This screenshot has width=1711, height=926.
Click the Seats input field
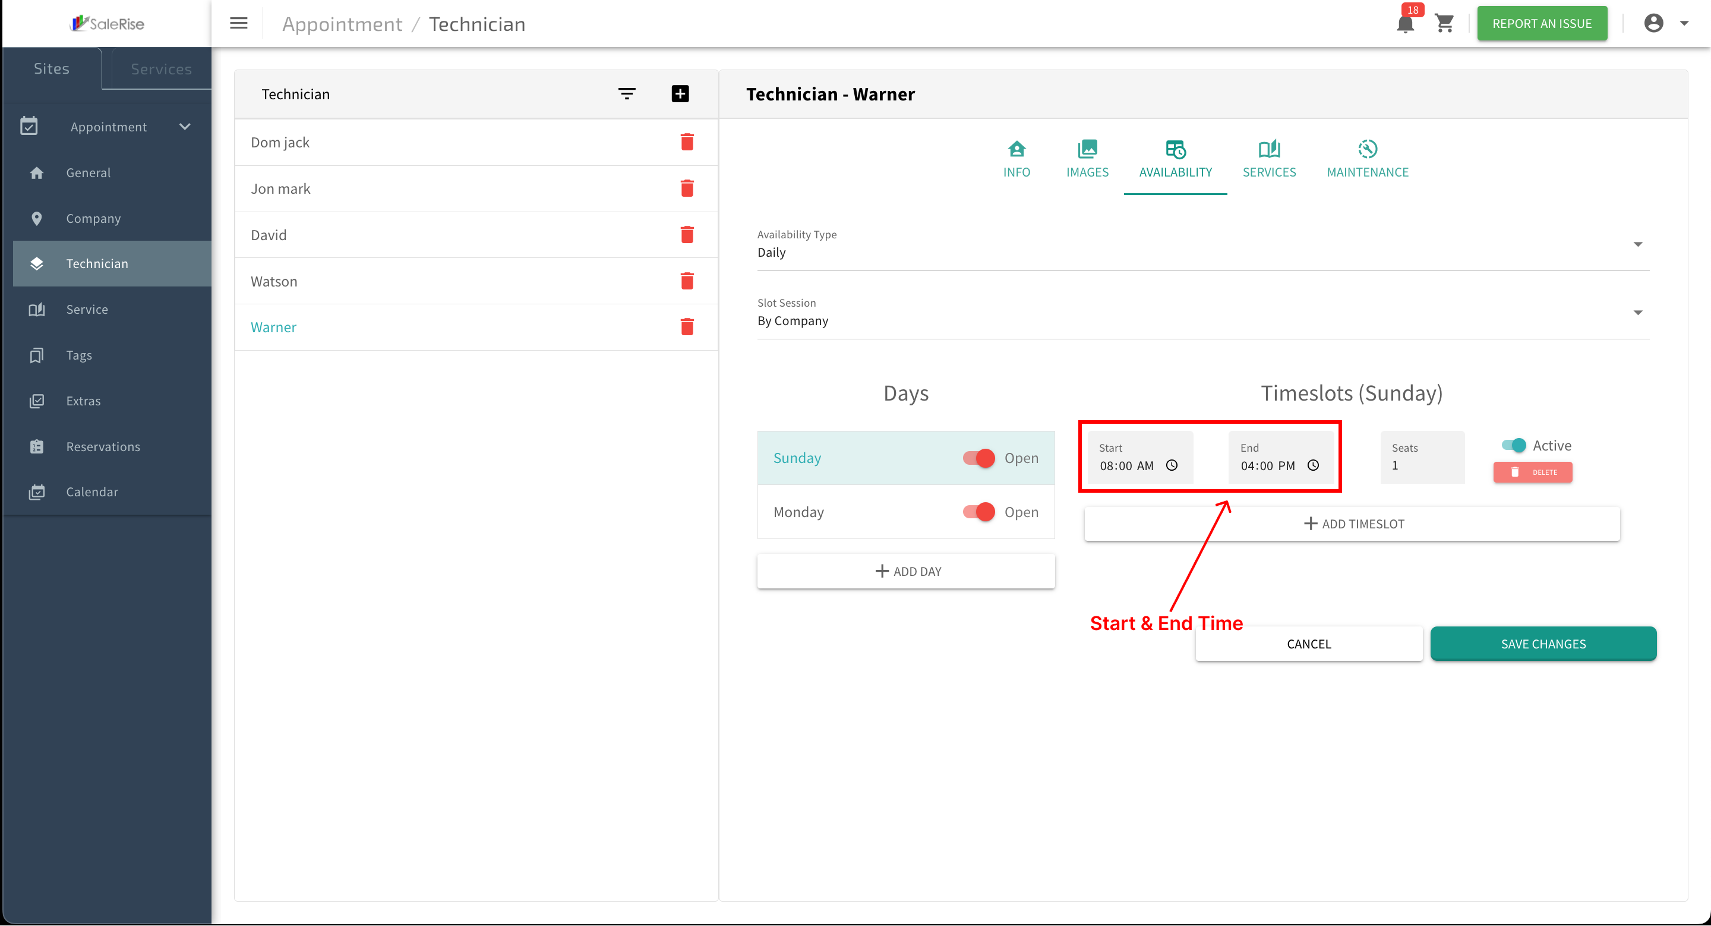tap(1422, 458)
